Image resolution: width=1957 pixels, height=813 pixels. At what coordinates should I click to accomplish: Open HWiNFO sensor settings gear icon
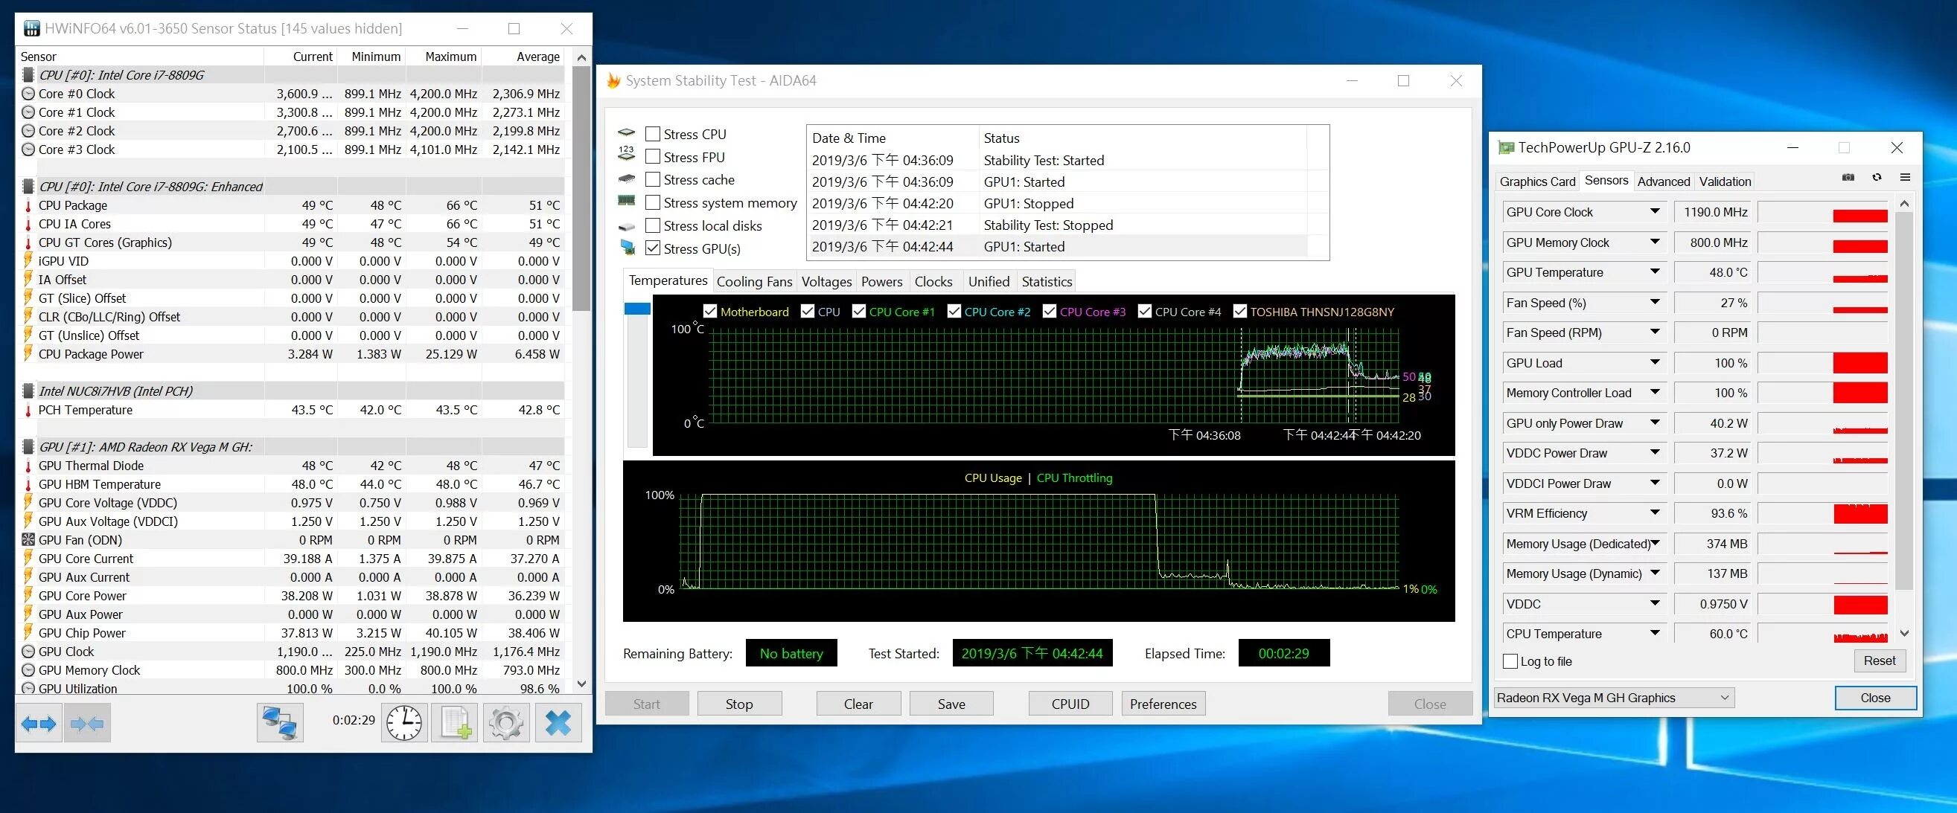[506, 724]
